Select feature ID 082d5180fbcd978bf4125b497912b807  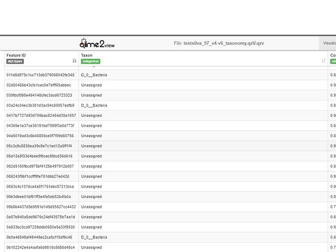pos(40,166)
